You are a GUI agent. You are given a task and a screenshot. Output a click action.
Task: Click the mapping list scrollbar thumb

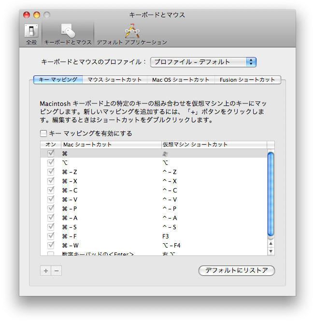(x=271, y=194)
